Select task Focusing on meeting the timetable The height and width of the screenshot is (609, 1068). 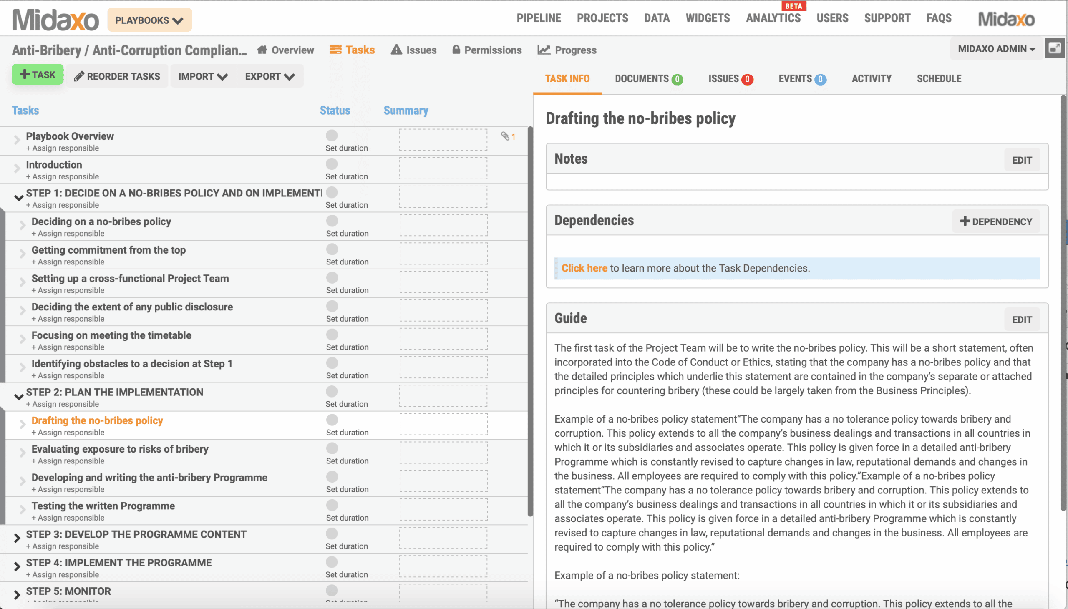[111, 335]
